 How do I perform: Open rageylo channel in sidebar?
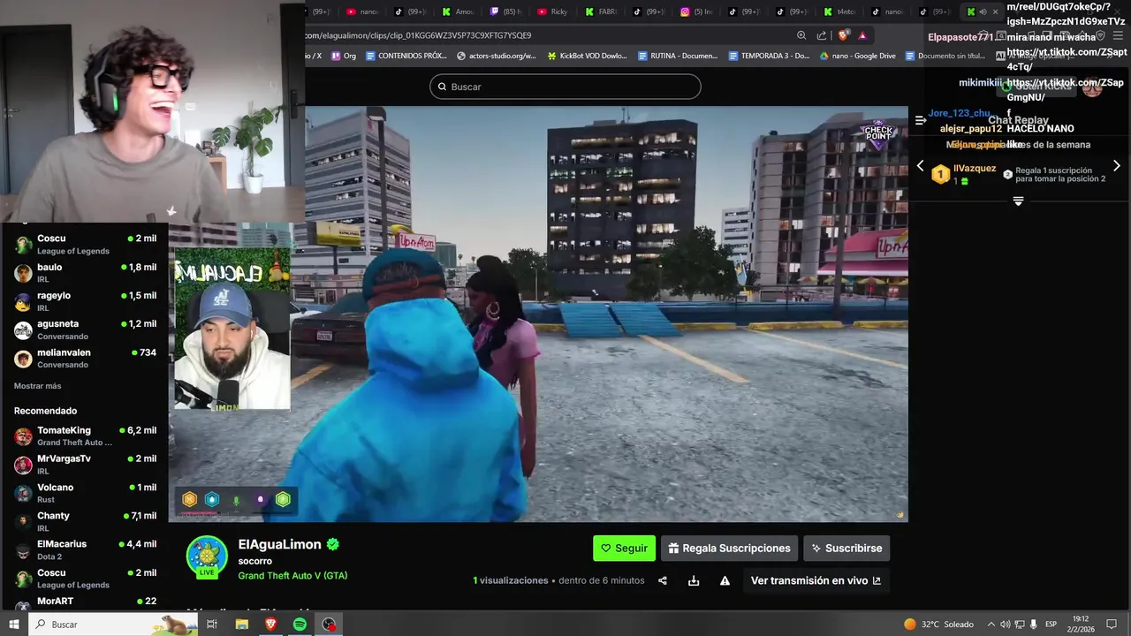(x=85, y=301)
